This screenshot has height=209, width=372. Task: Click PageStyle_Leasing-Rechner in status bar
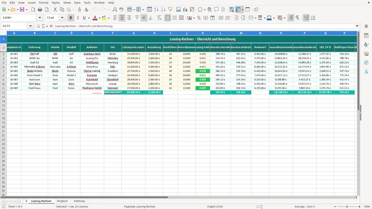[x=139, y=207]
